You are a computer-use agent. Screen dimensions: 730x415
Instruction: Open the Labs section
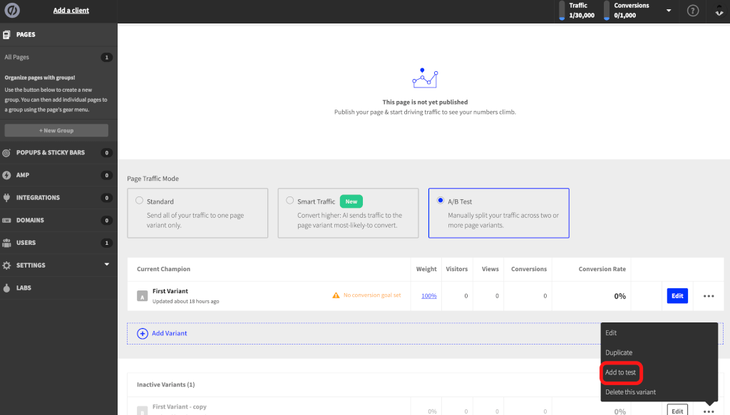[x=24, y=288]
